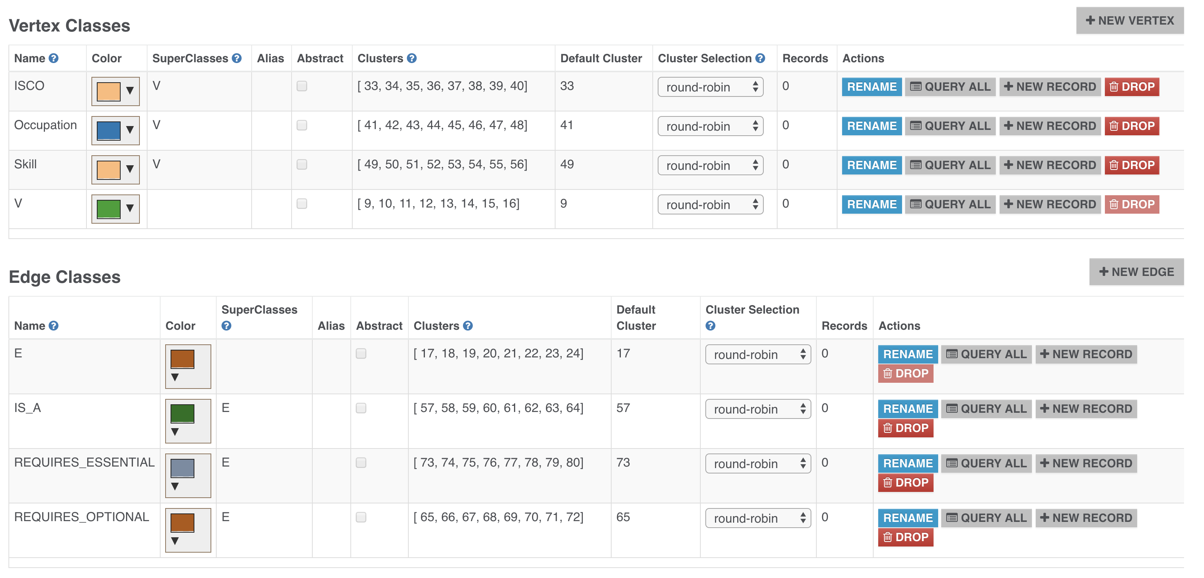1204x578 pixels.
Task: Rename the V vertex class
Action: tap(872, 205)
